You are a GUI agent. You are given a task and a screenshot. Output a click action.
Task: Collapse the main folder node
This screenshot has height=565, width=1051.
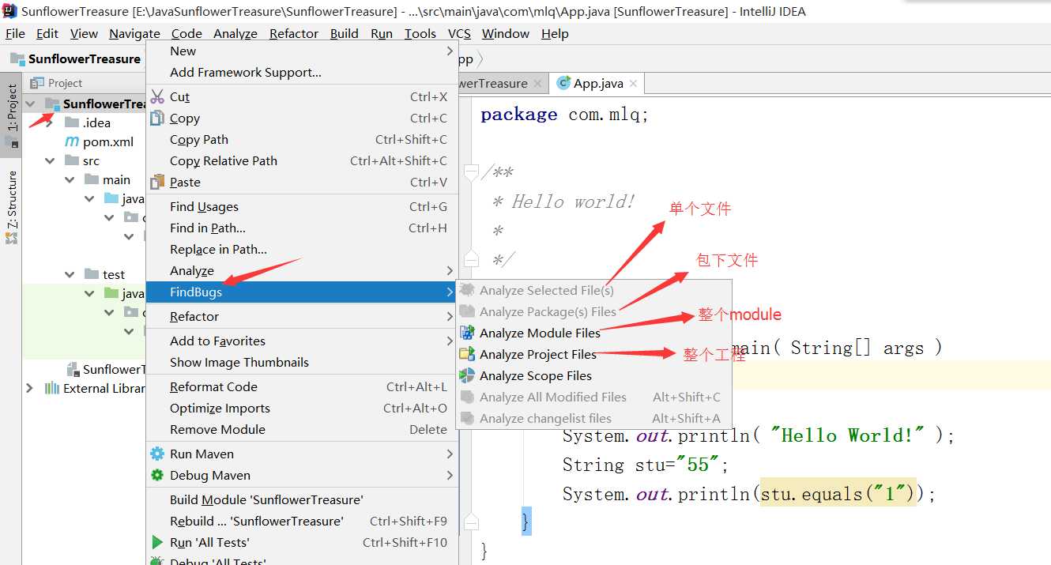(x=70, y=179)
